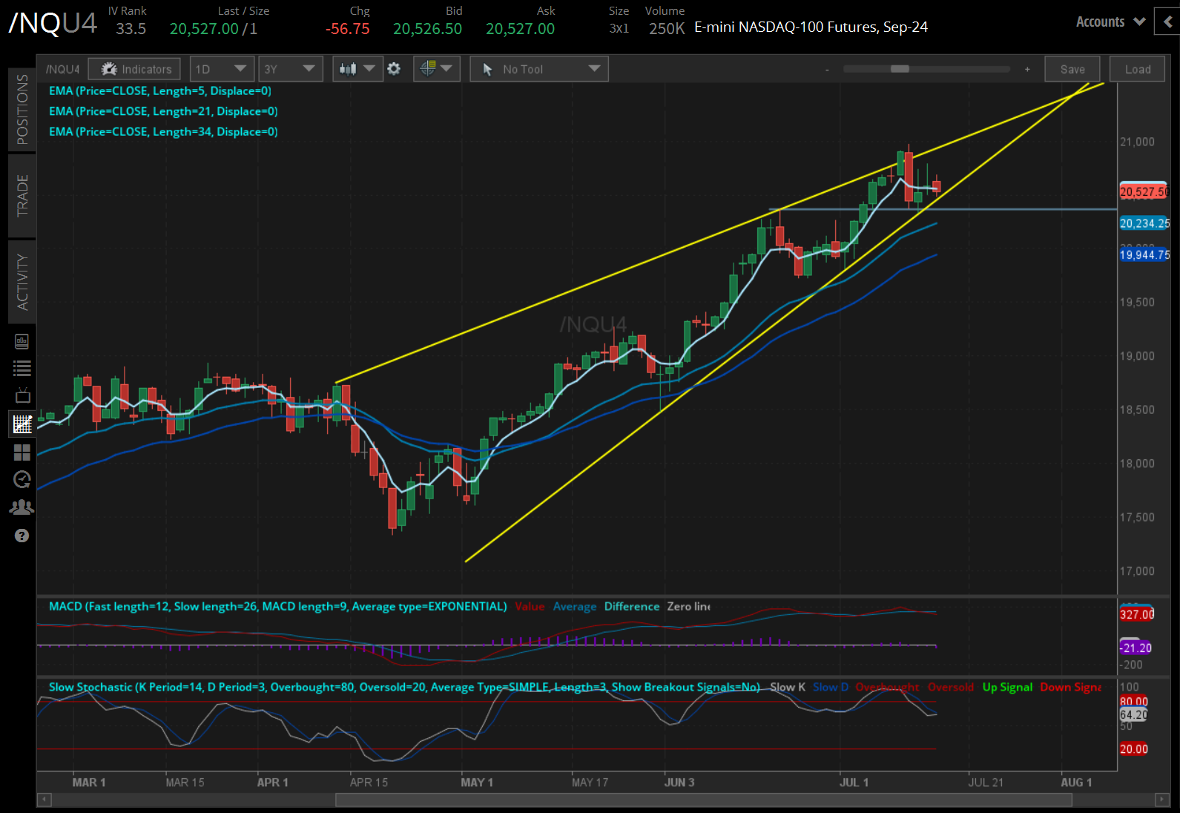Click the Load chart button
The height and width of the screenshot is (813, 1180).
coord(1138,69)
